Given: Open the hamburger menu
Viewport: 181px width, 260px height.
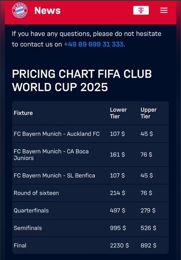Looking at the screenshot, I should pyautogui.click(x=164, y=10).
